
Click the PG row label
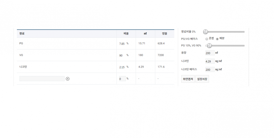[21, 43]
